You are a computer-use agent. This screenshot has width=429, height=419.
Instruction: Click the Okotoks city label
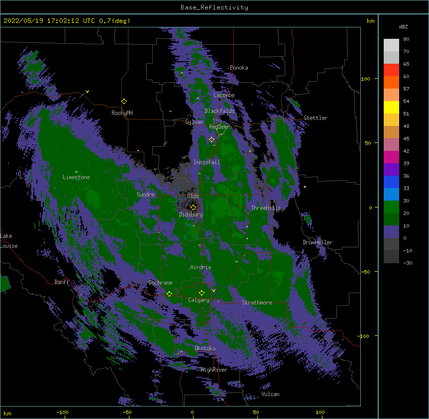pyautogui.click(x=205, y=348)
